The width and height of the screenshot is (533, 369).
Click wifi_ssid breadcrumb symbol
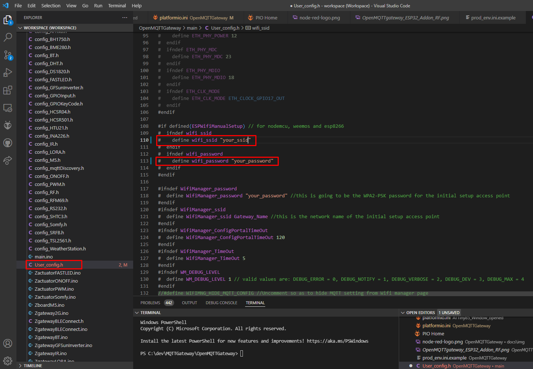click(258, 28)
